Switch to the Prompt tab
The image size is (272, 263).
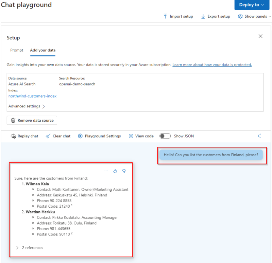[16, 50]
